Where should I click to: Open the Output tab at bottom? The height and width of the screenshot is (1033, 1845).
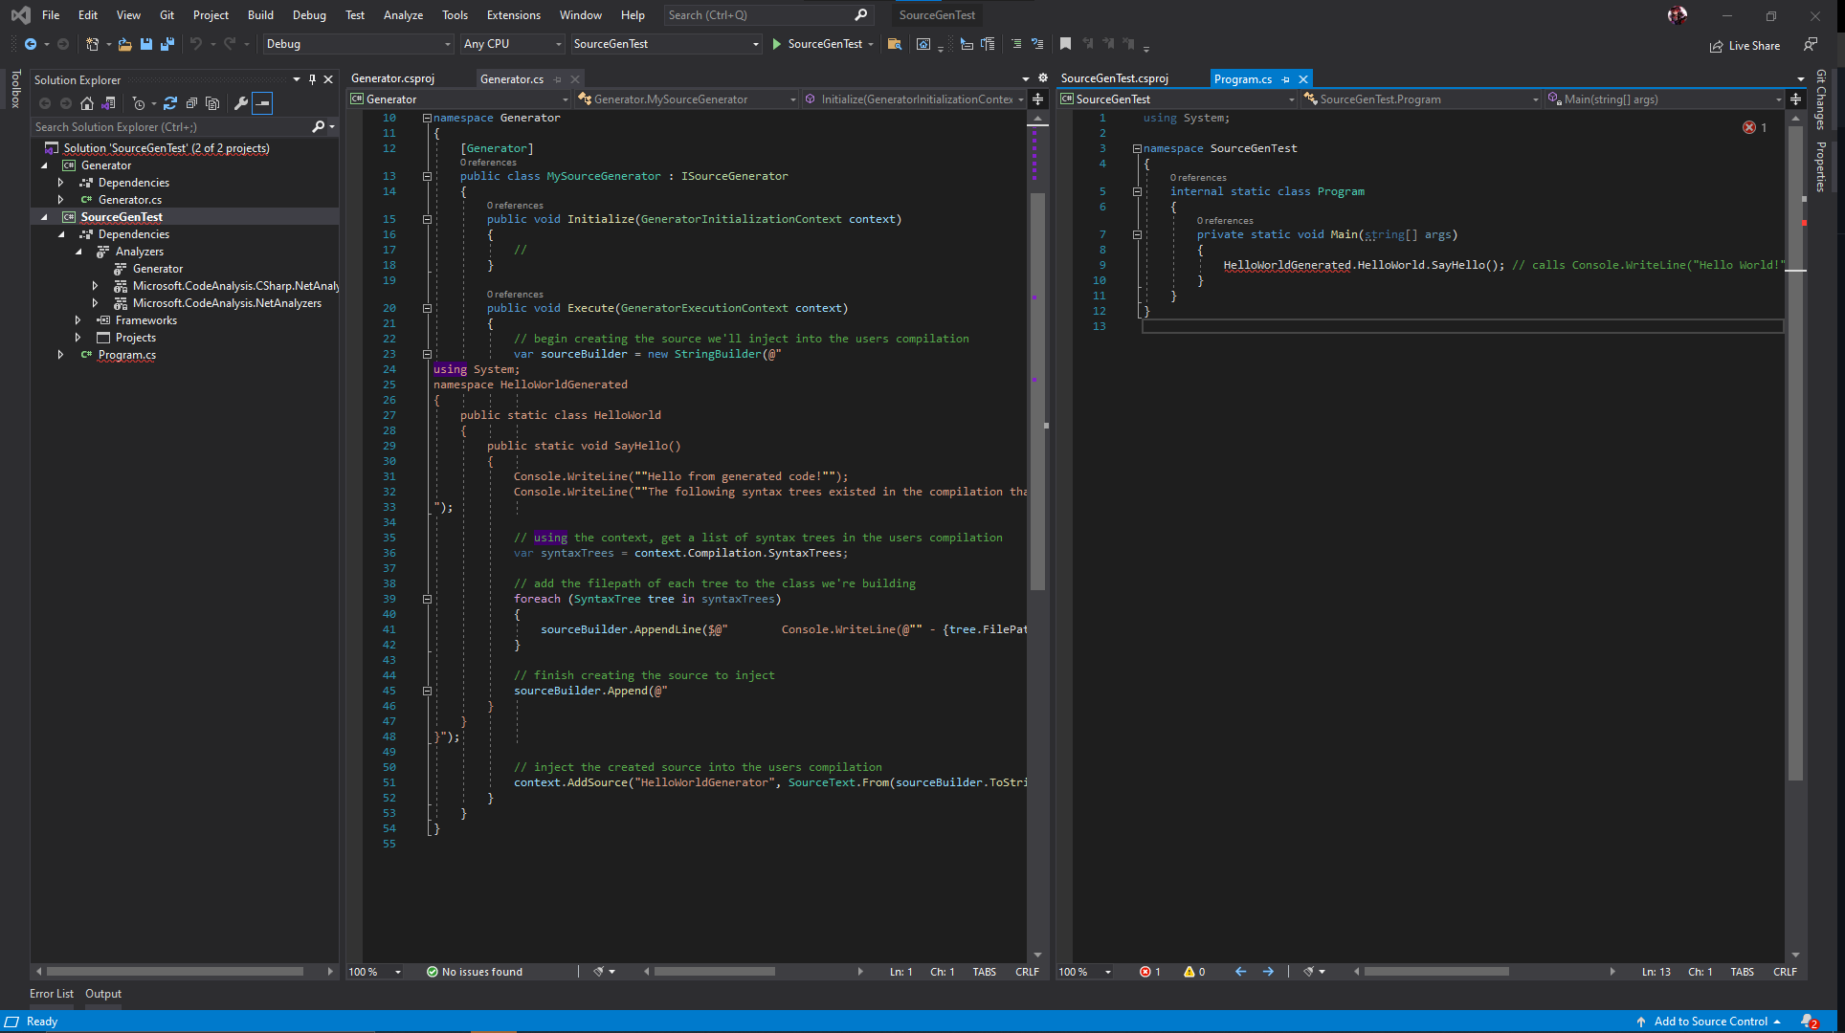(103, 994)
